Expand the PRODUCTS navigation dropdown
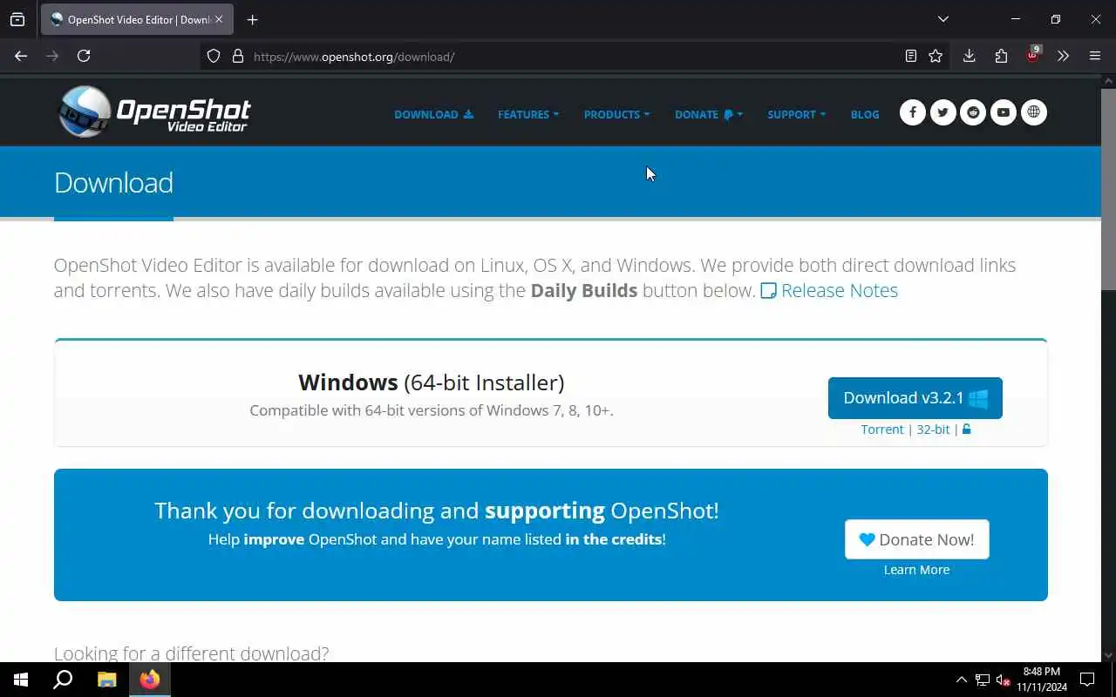 (x=616, y=114)
